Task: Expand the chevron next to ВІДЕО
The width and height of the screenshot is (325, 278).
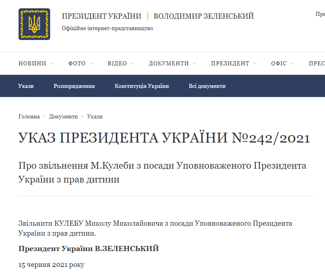Action: [132, 63]
